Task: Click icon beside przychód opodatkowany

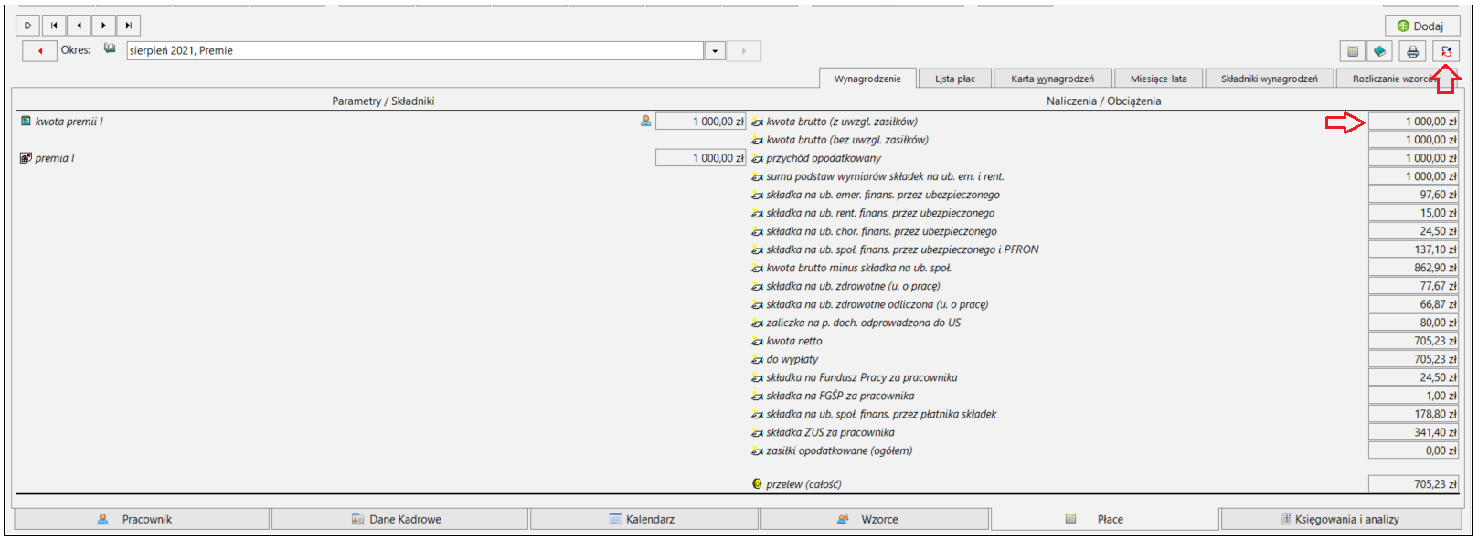Action: point(757,158)
